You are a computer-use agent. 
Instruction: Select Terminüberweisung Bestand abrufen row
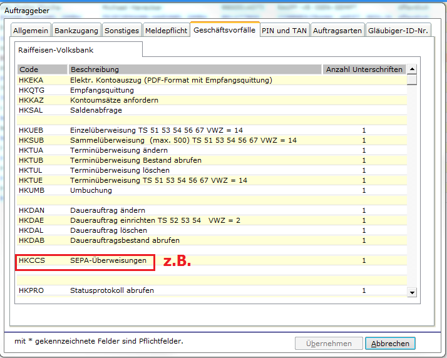click(x=212, y=160)
